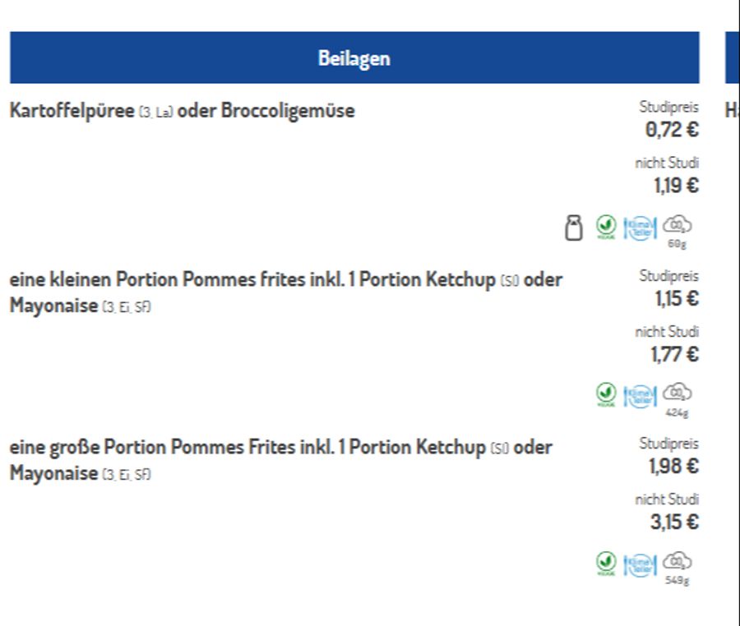The image size is (740, 626).
Task: Click Klimateller icon for small Pommes frites
Action: pos(641,395)
